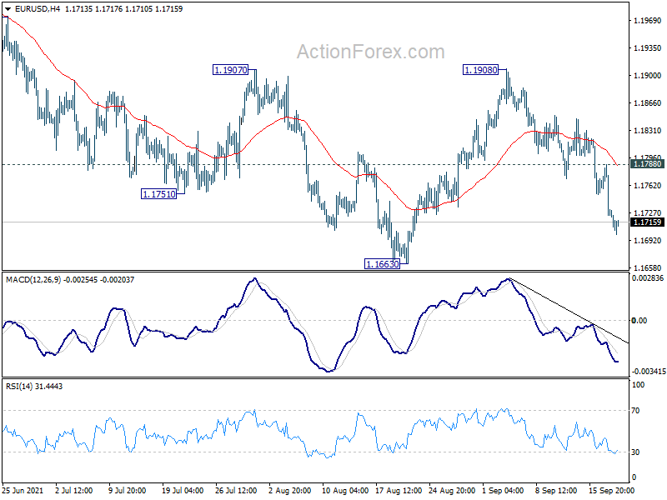Open the chart menu triangle beside EURUSD,H4
The height and width of the screenshot is (500, 667).
[8, 9]
